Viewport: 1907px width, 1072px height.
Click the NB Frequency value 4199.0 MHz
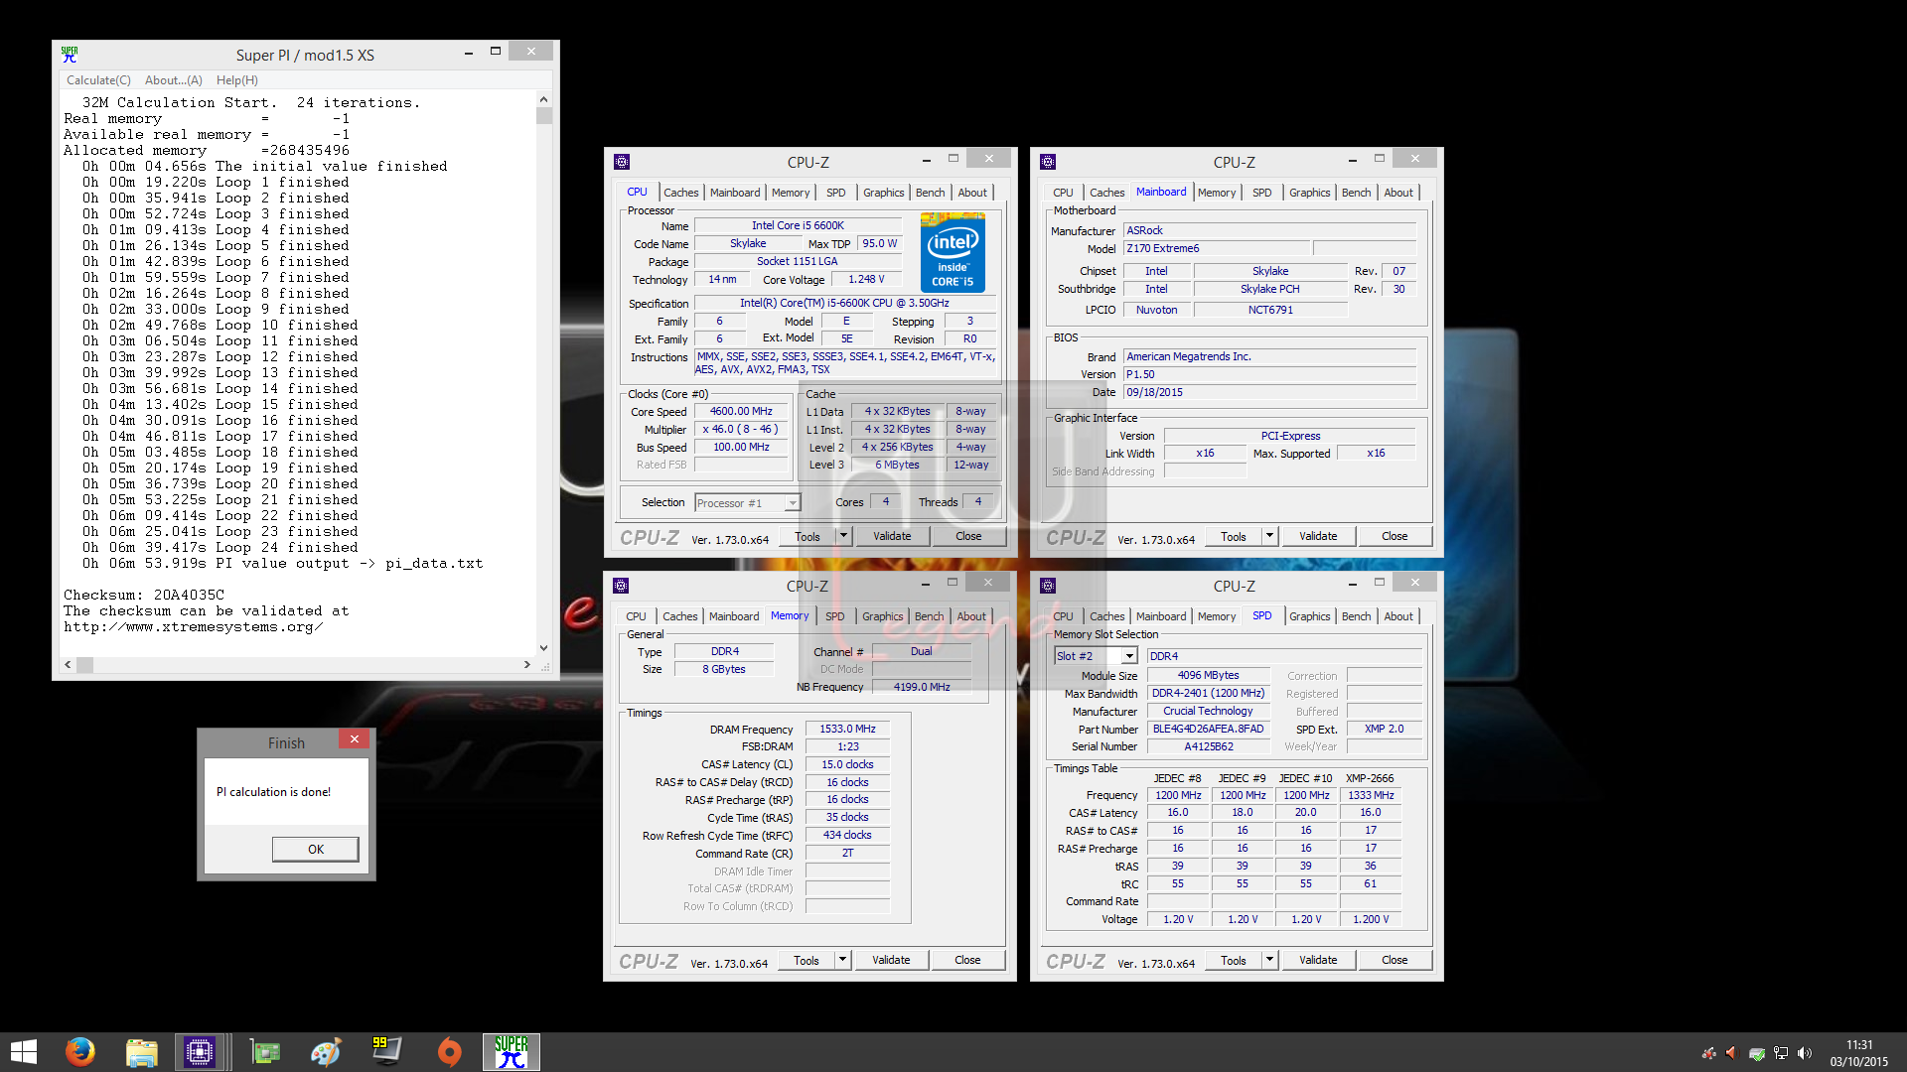click(x=922, y=687)
